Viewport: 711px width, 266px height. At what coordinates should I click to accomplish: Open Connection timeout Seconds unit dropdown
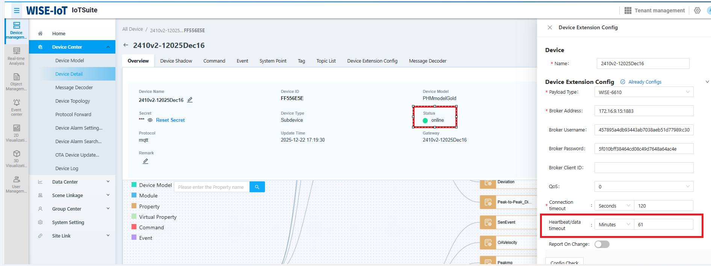pos(614,206)
